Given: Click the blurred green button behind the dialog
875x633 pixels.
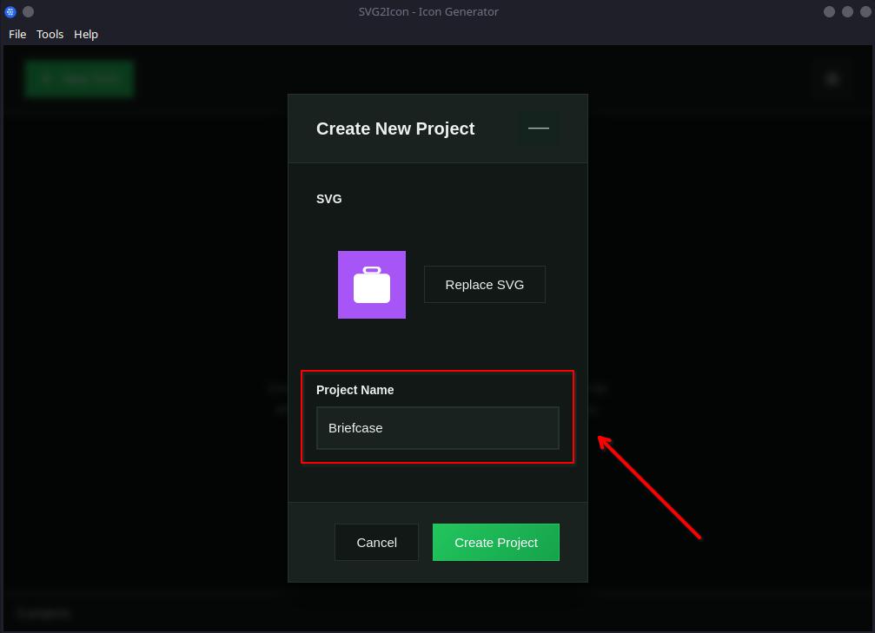Looking at the screenshot, I should click(79, 79).
